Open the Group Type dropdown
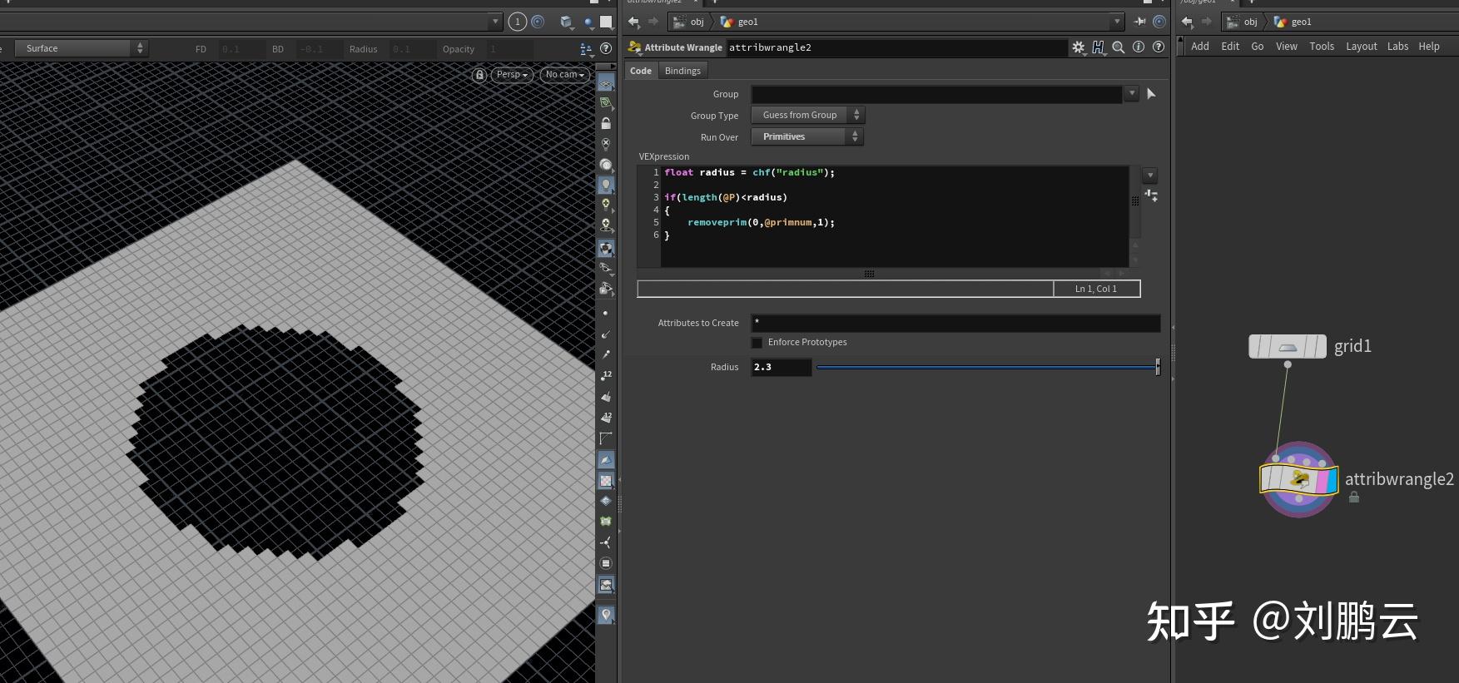The width and height of the screenshot is (1459, 683). point(807,115)
